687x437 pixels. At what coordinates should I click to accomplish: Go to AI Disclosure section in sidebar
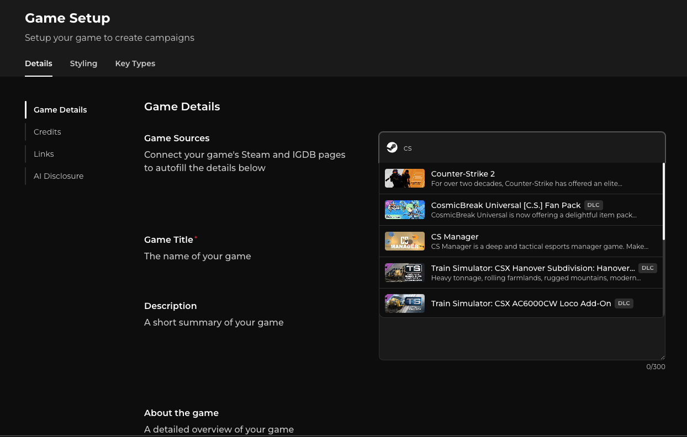[x=59, y=176]
